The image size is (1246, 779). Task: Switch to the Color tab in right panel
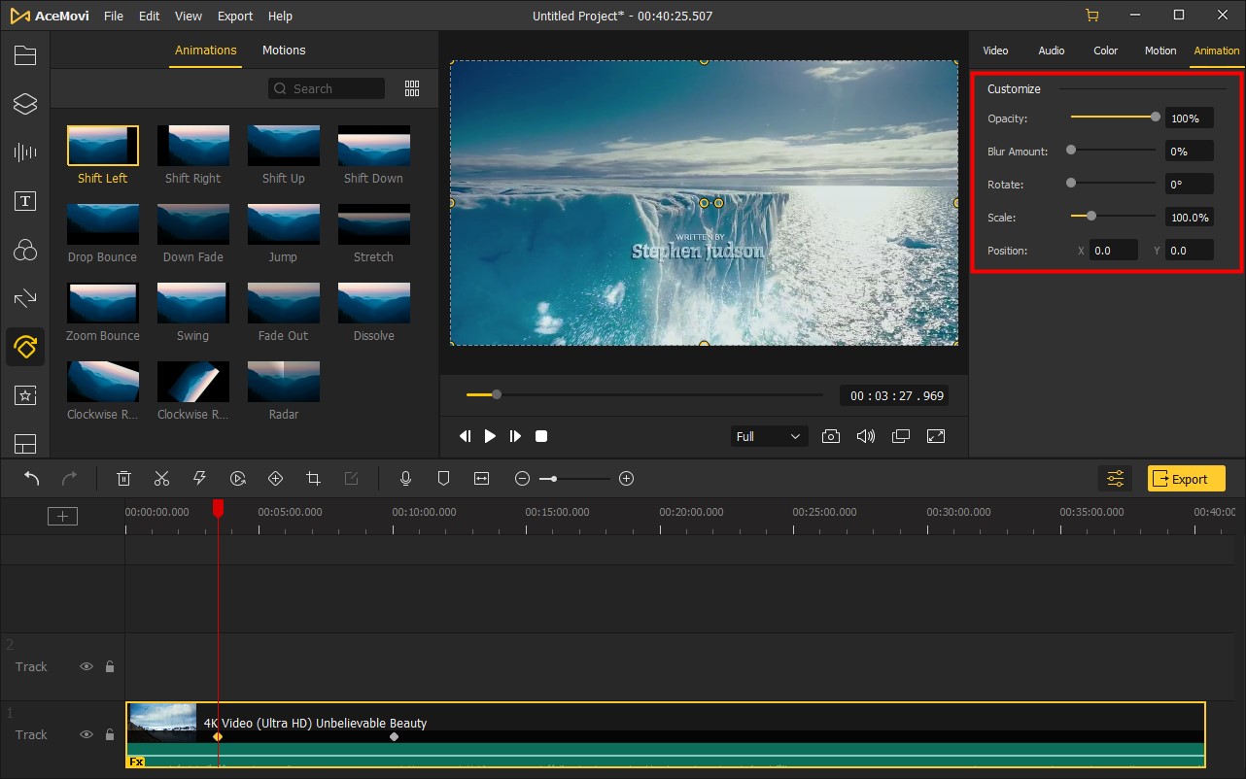(x=1105, y=50)
